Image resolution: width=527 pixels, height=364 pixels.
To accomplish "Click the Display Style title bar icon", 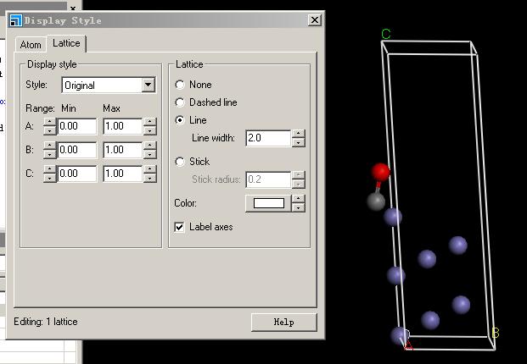I will (15, 20).
